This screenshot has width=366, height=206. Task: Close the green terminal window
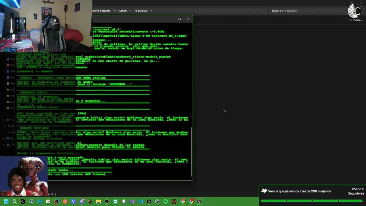point(188,19)
